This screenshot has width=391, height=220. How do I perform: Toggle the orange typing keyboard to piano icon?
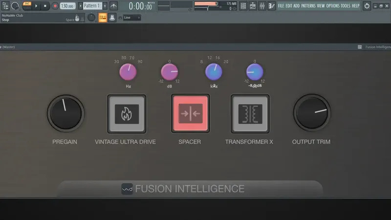click(103, 18)
